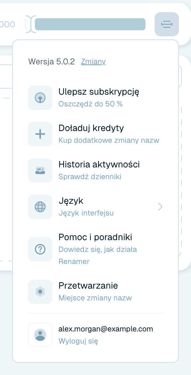Expand Język submenu chevron arrow

click(160, 207)
